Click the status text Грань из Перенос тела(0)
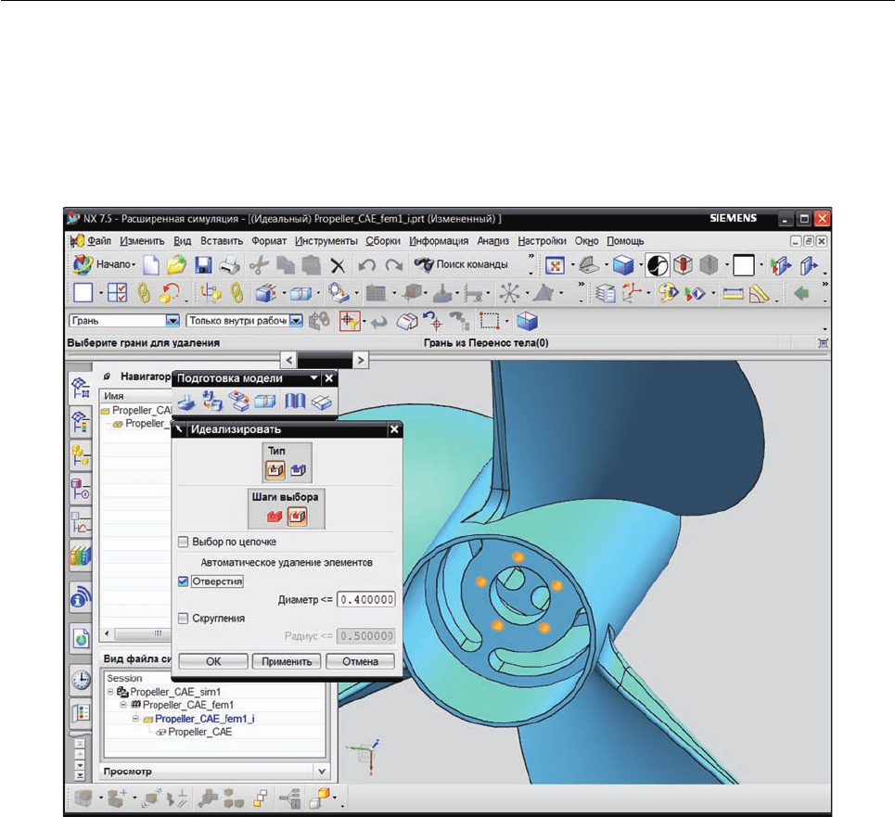This screenshot has width=895, height=817. click(486, 343)
